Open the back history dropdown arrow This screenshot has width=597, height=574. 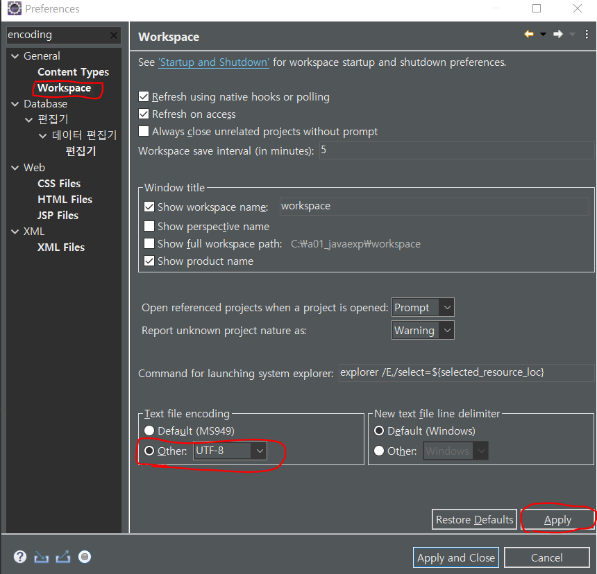(x=544, y=34)
